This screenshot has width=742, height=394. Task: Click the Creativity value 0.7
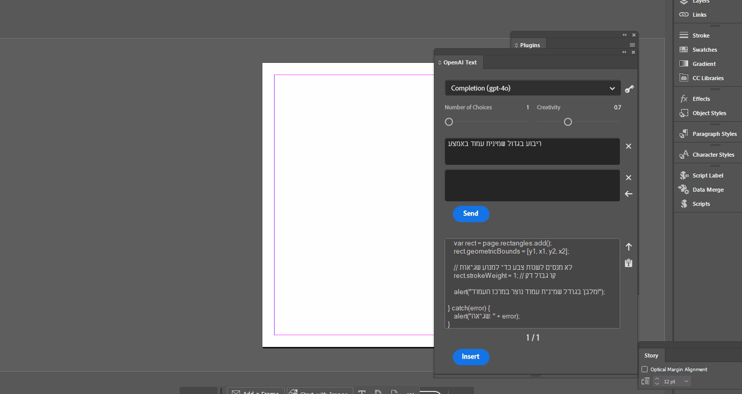pos(617,108)
